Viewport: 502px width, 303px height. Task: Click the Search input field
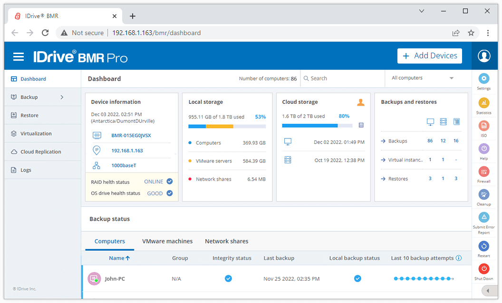[x=342, y=79]
